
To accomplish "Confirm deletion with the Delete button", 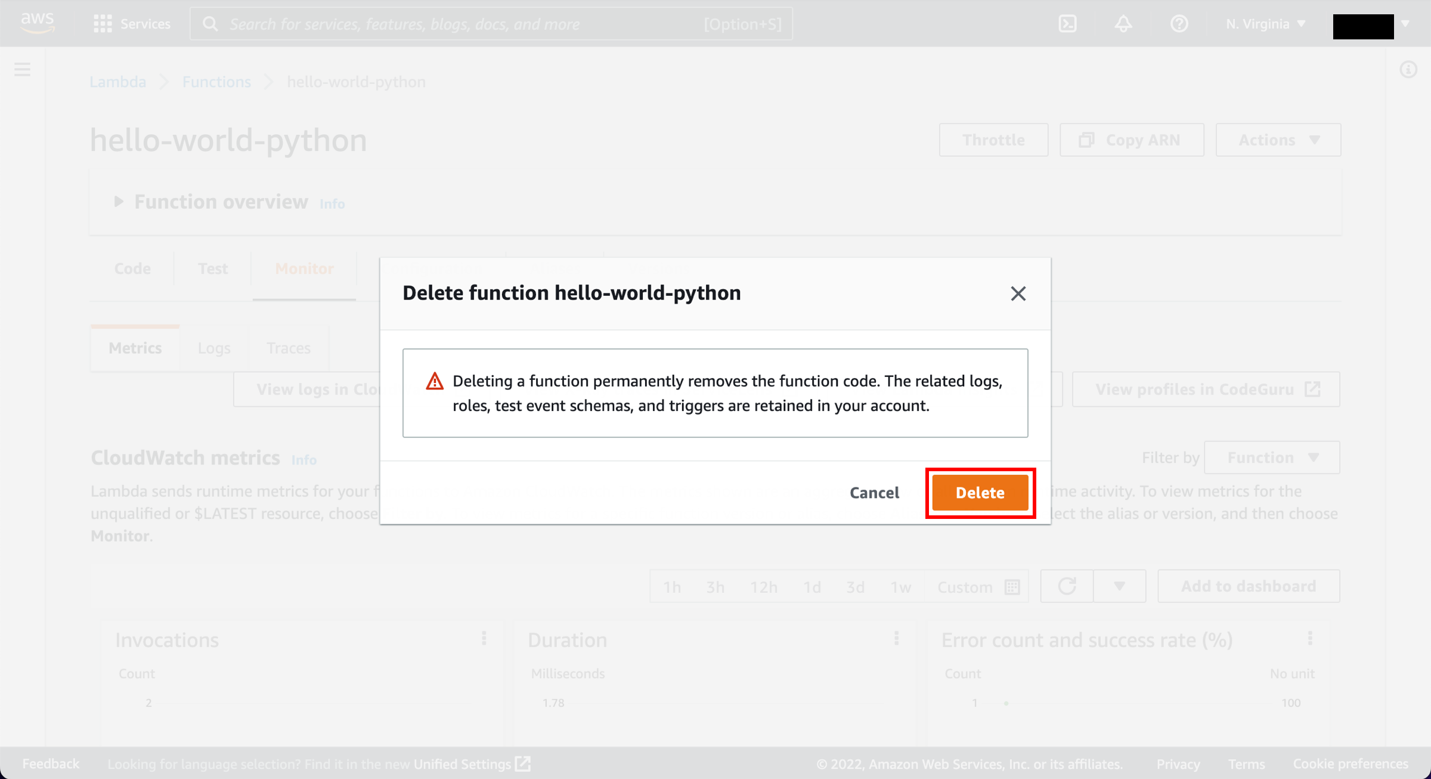I will (x=980, y=493).
